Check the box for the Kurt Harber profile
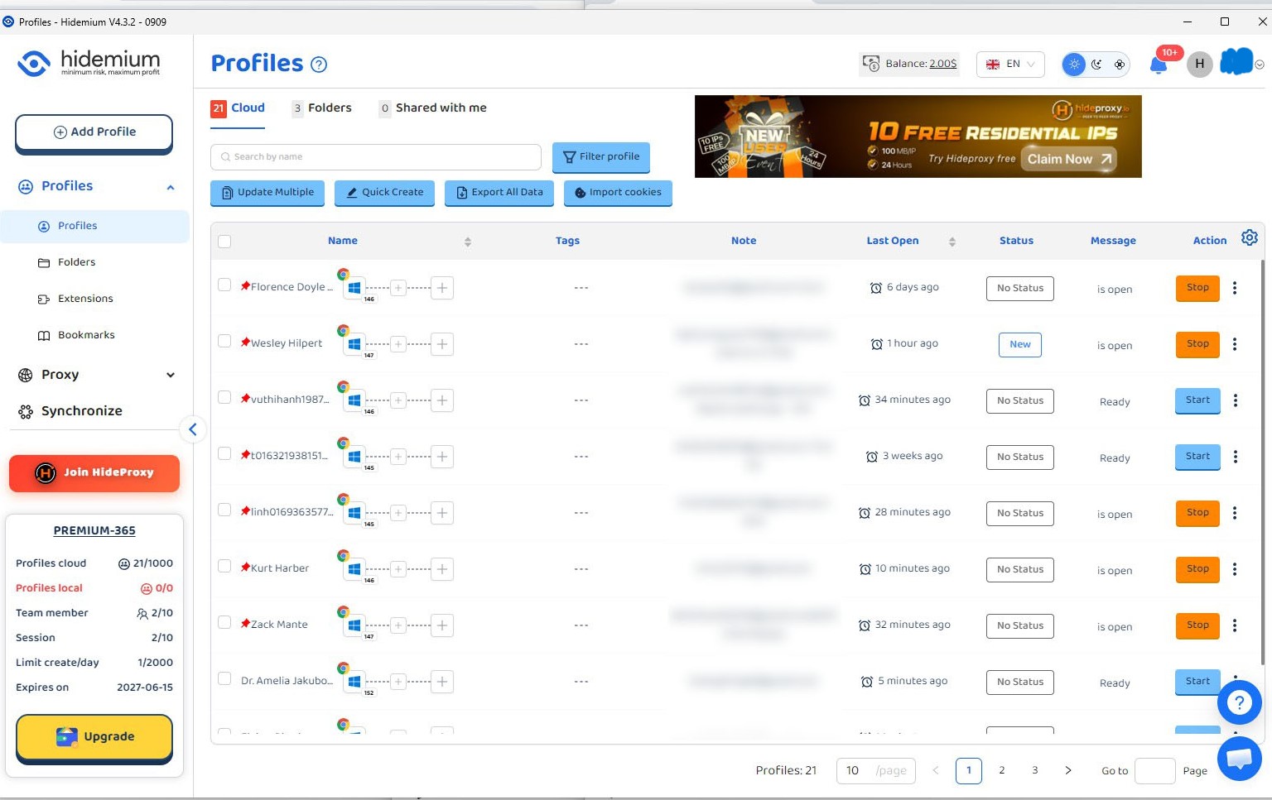Screen dimensions: 1272x800 click(x=224, y=566)
